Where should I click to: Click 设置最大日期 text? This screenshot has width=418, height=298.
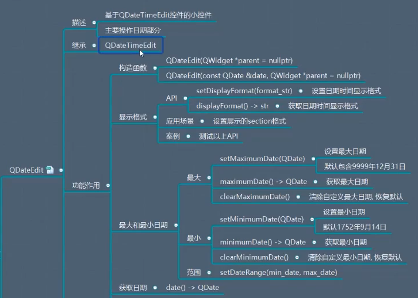coord(345,151)
